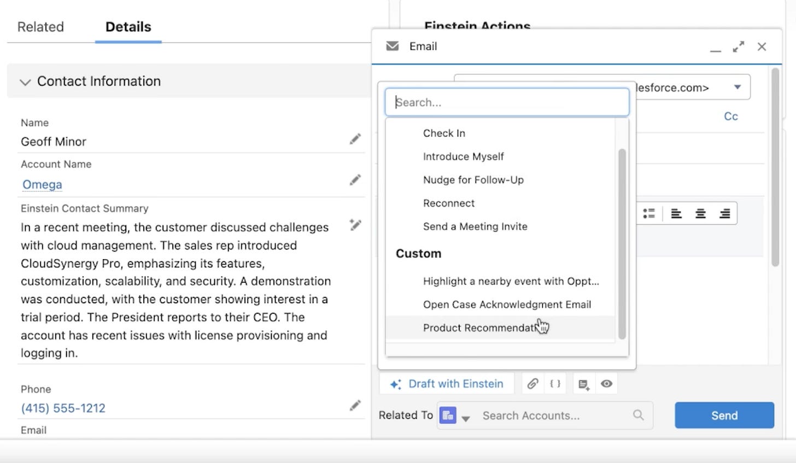796x463 pixels.
Task: Toggle email preview eye icon
Action: coord(606,384)
